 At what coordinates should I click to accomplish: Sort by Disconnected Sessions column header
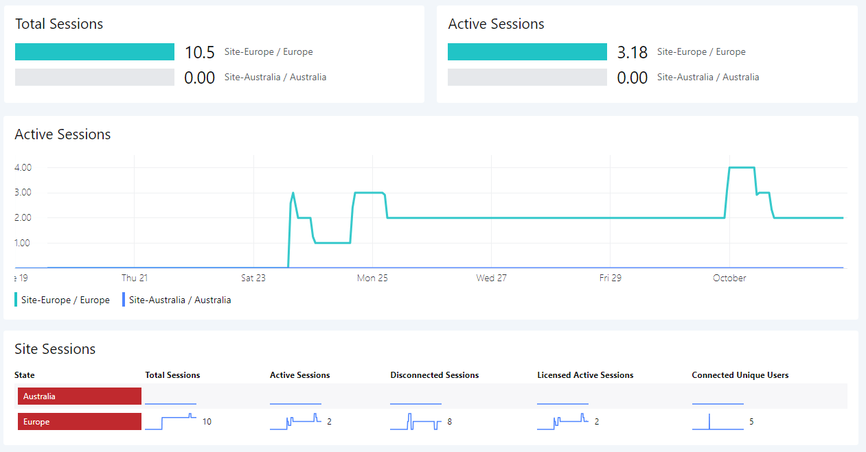pyautogui.click(x=434, y=375)
